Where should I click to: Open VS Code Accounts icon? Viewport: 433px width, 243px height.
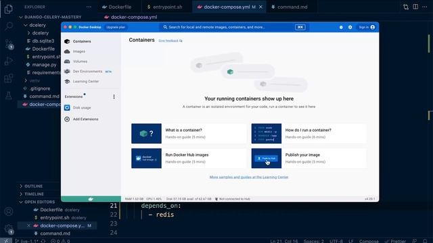point(9,211)
